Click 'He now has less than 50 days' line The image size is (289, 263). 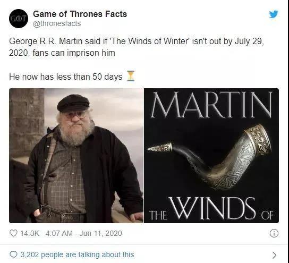click(66, 77)
